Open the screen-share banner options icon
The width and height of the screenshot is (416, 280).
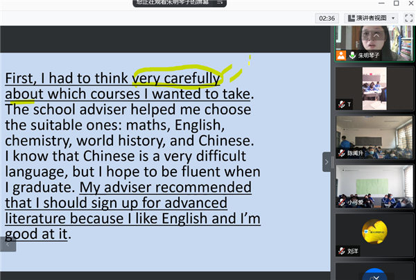(x=220, y=2)
